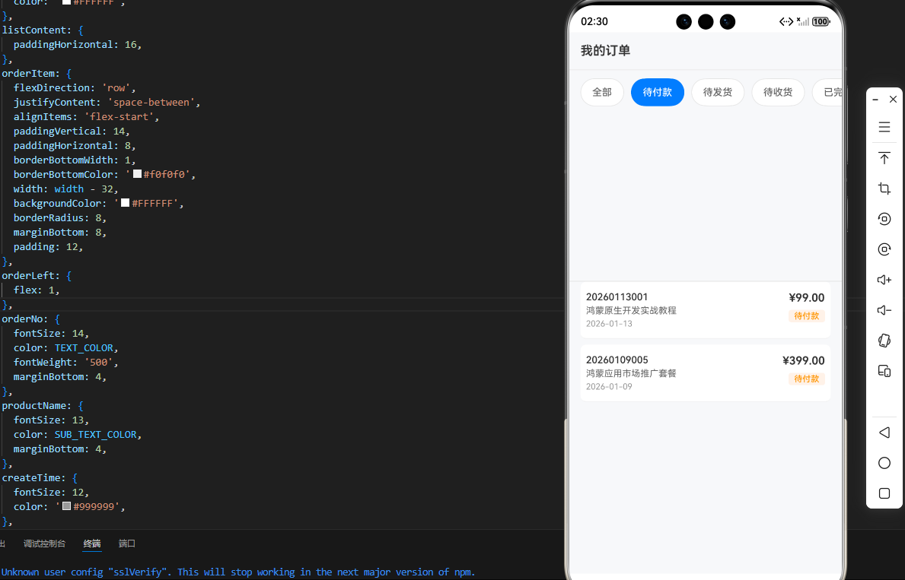Click the width: width - 32 line
This screenshot has width=905, height=580.
point(65,189)
